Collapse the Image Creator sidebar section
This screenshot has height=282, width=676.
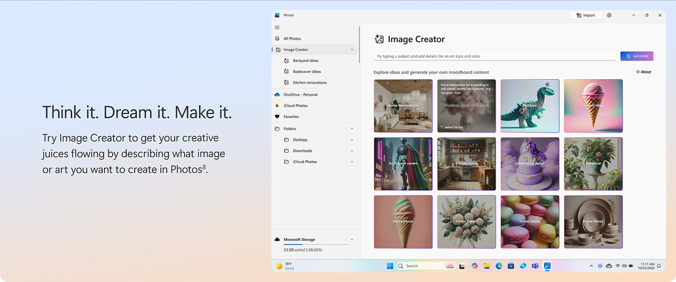click(x=352, y=50)
